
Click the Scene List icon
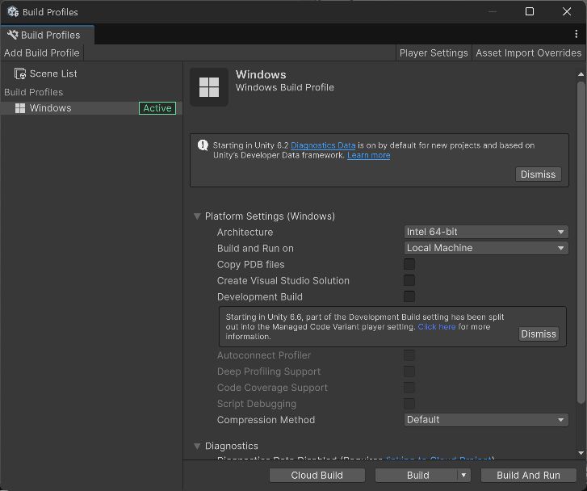pyautogui.click(x=20, y=73)
